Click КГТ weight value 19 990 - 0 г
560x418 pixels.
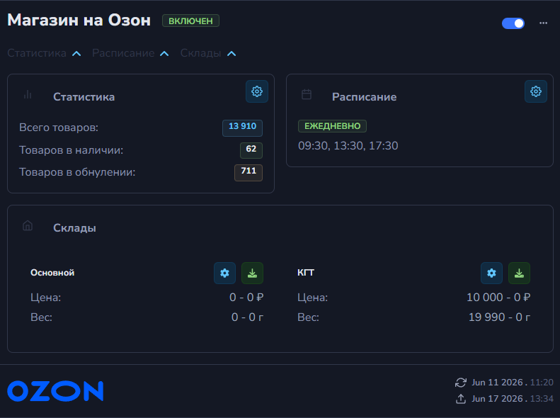pos(499,317)
